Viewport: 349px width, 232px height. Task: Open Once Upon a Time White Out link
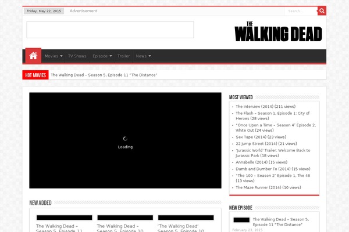point(276,128)
